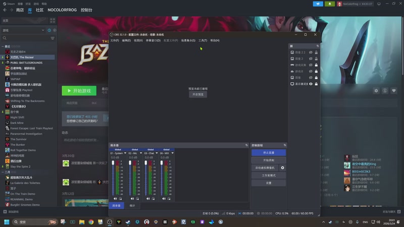The image size is (404, 227).
Task: Toggle Steam library grid view icon
Action: 53,21
